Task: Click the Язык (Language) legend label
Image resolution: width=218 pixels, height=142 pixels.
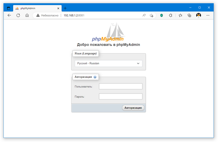Action: click(x=86, y=53)
